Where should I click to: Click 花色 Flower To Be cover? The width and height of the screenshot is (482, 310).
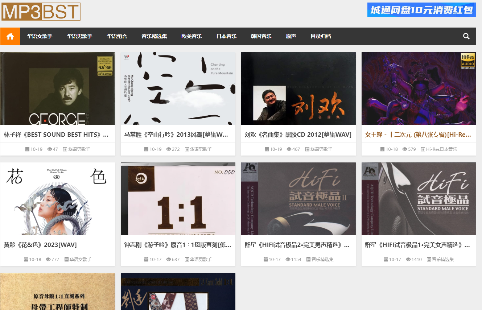click(58, 199)
